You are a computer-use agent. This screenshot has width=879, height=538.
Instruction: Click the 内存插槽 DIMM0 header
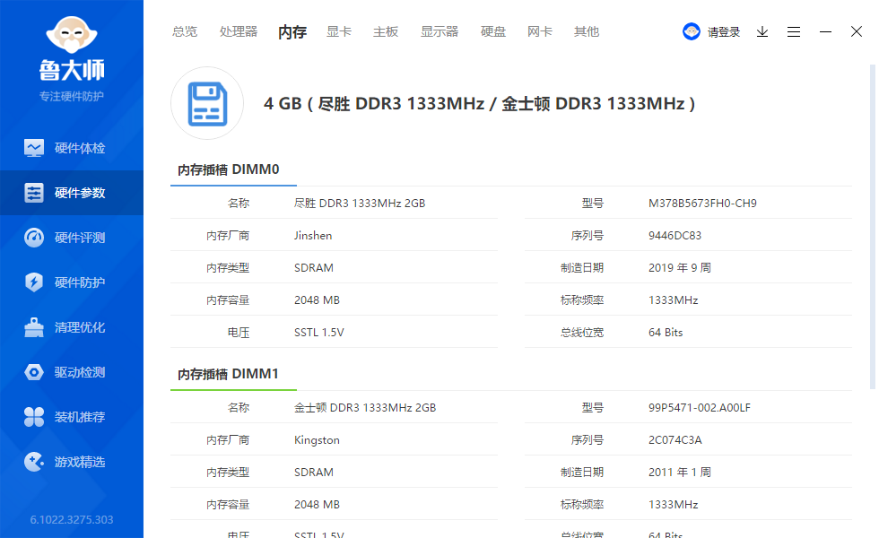point(229,169)
